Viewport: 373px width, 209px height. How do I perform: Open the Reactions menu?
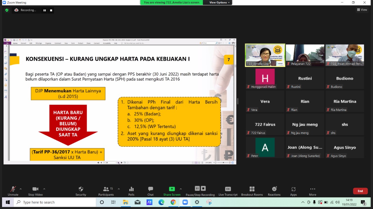pos(274,191)
